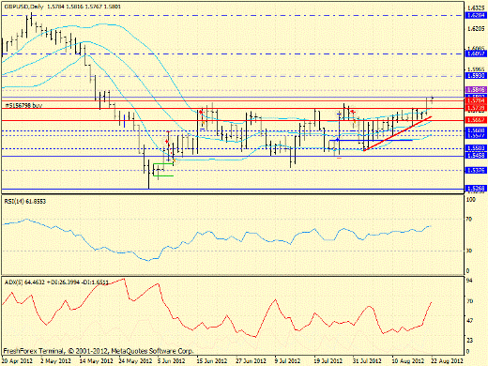Click the 10 Aug 2012 date label
488x366 pixels.
(x=408, y=360)
